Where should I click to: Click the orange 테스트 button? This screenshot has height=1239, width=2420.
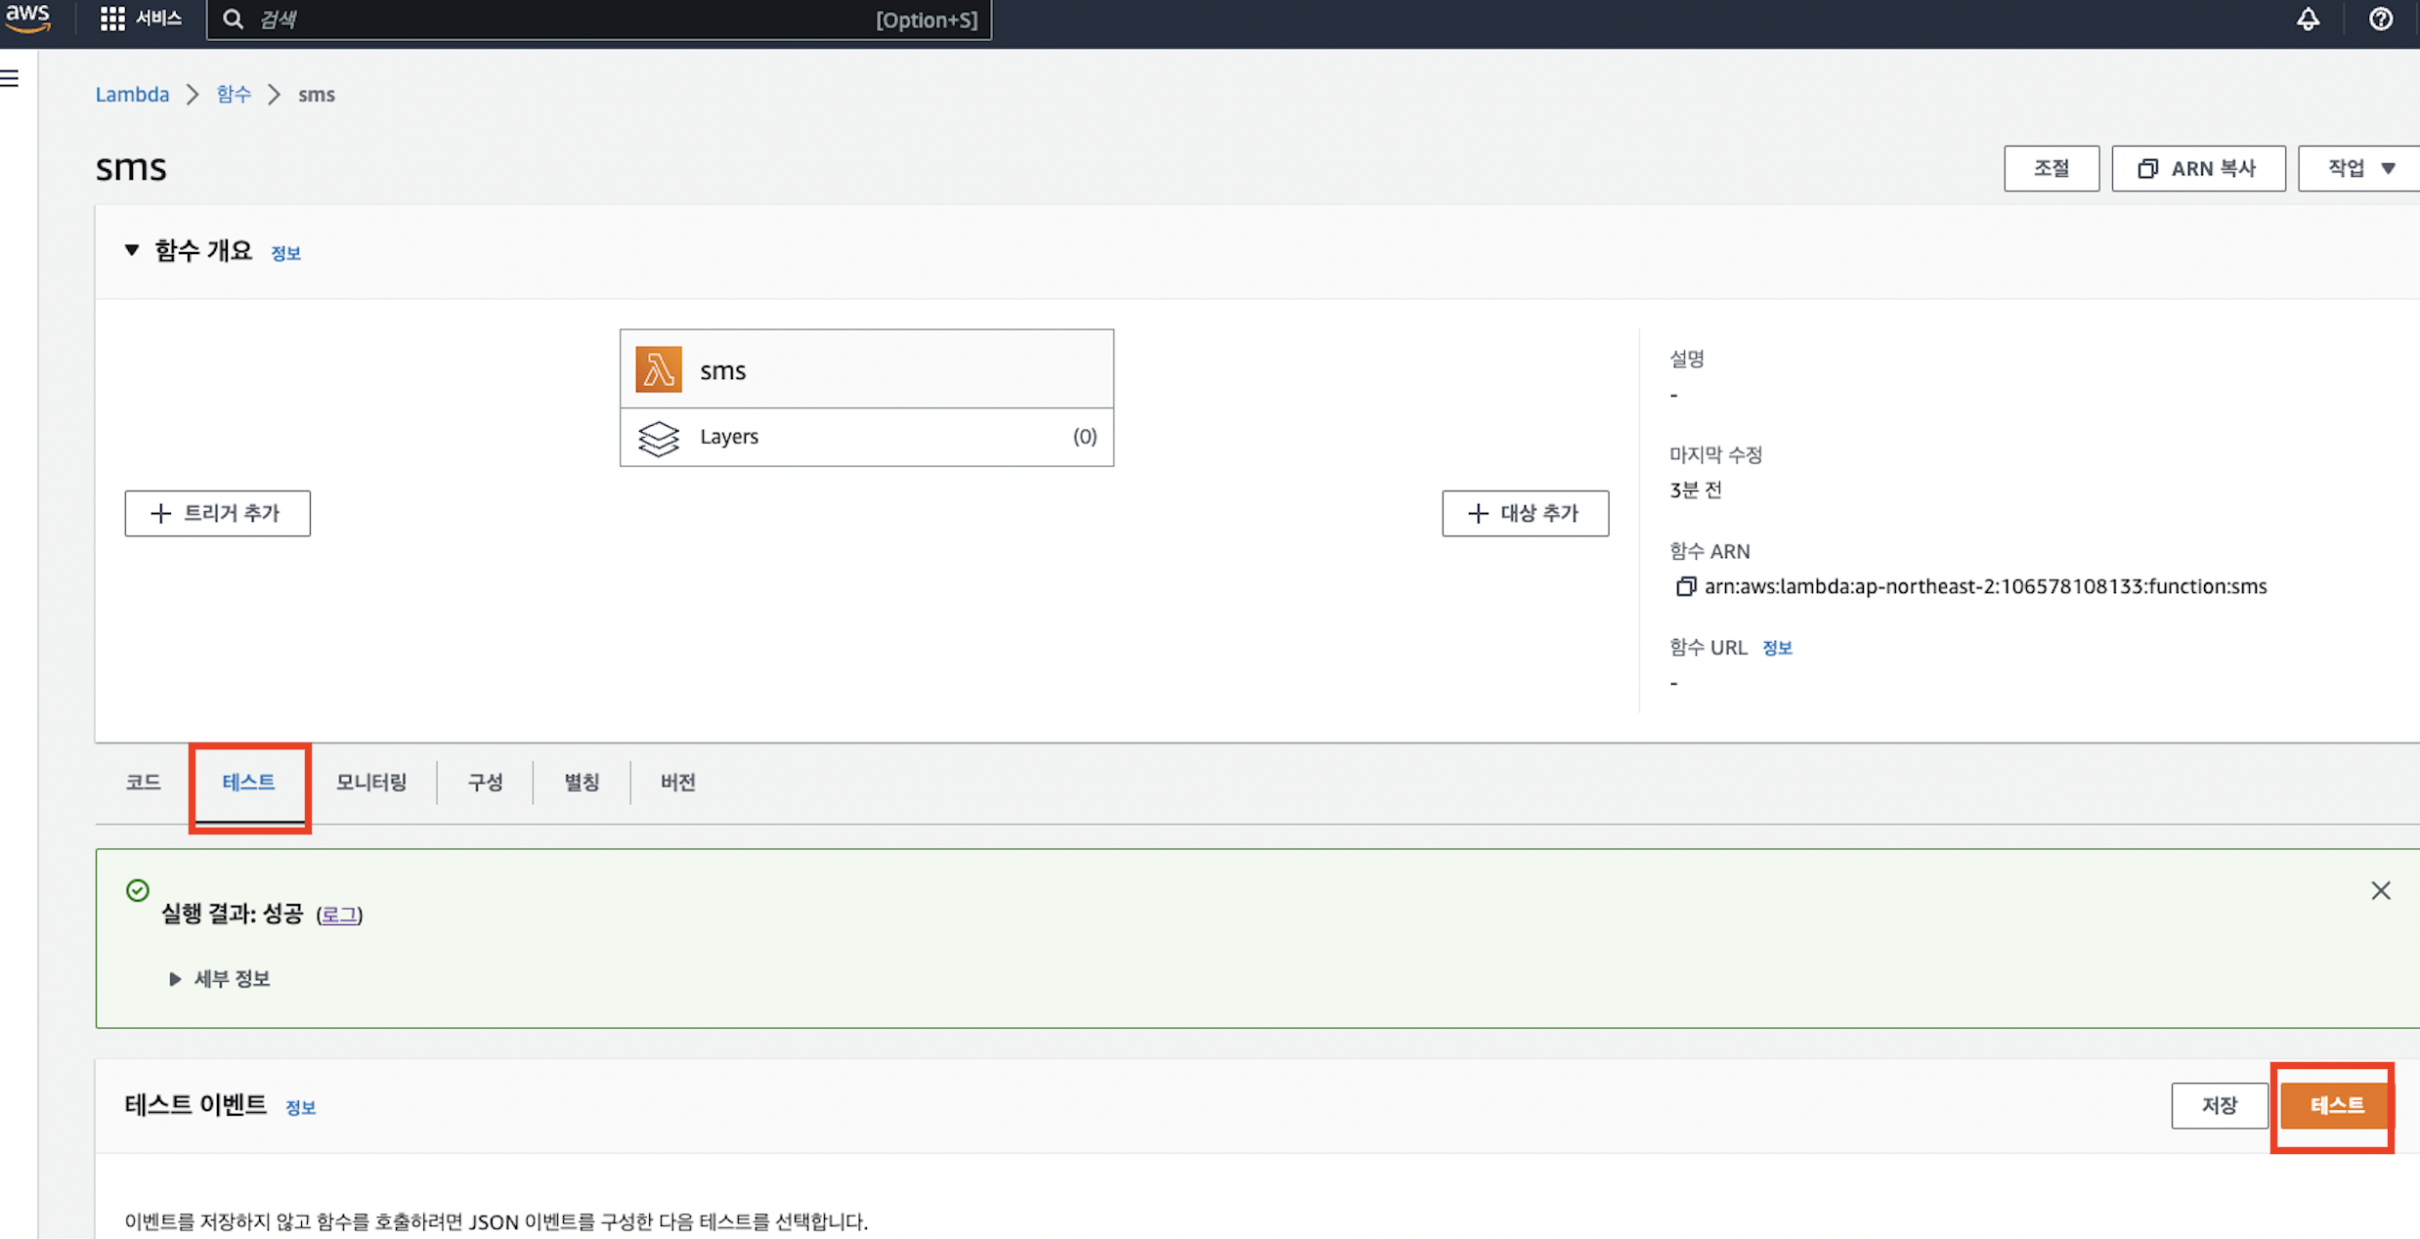tap(2336, 1105)
